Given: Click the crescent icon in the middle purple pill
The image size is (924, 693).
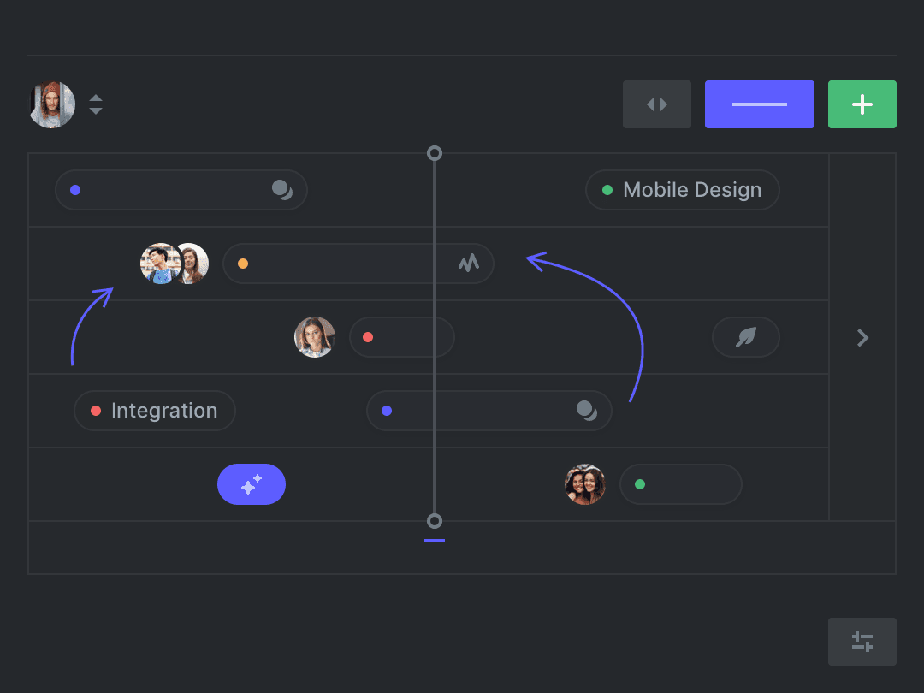Looking at the screenshot, I should (587, 411).
